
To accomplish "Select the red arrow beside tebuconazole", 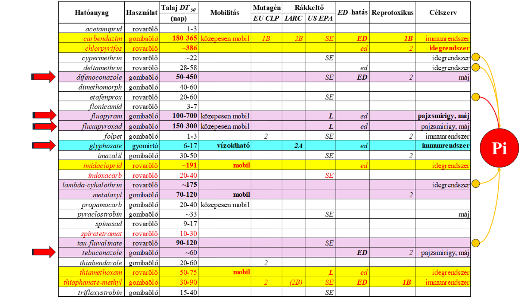I will (43, 253).
